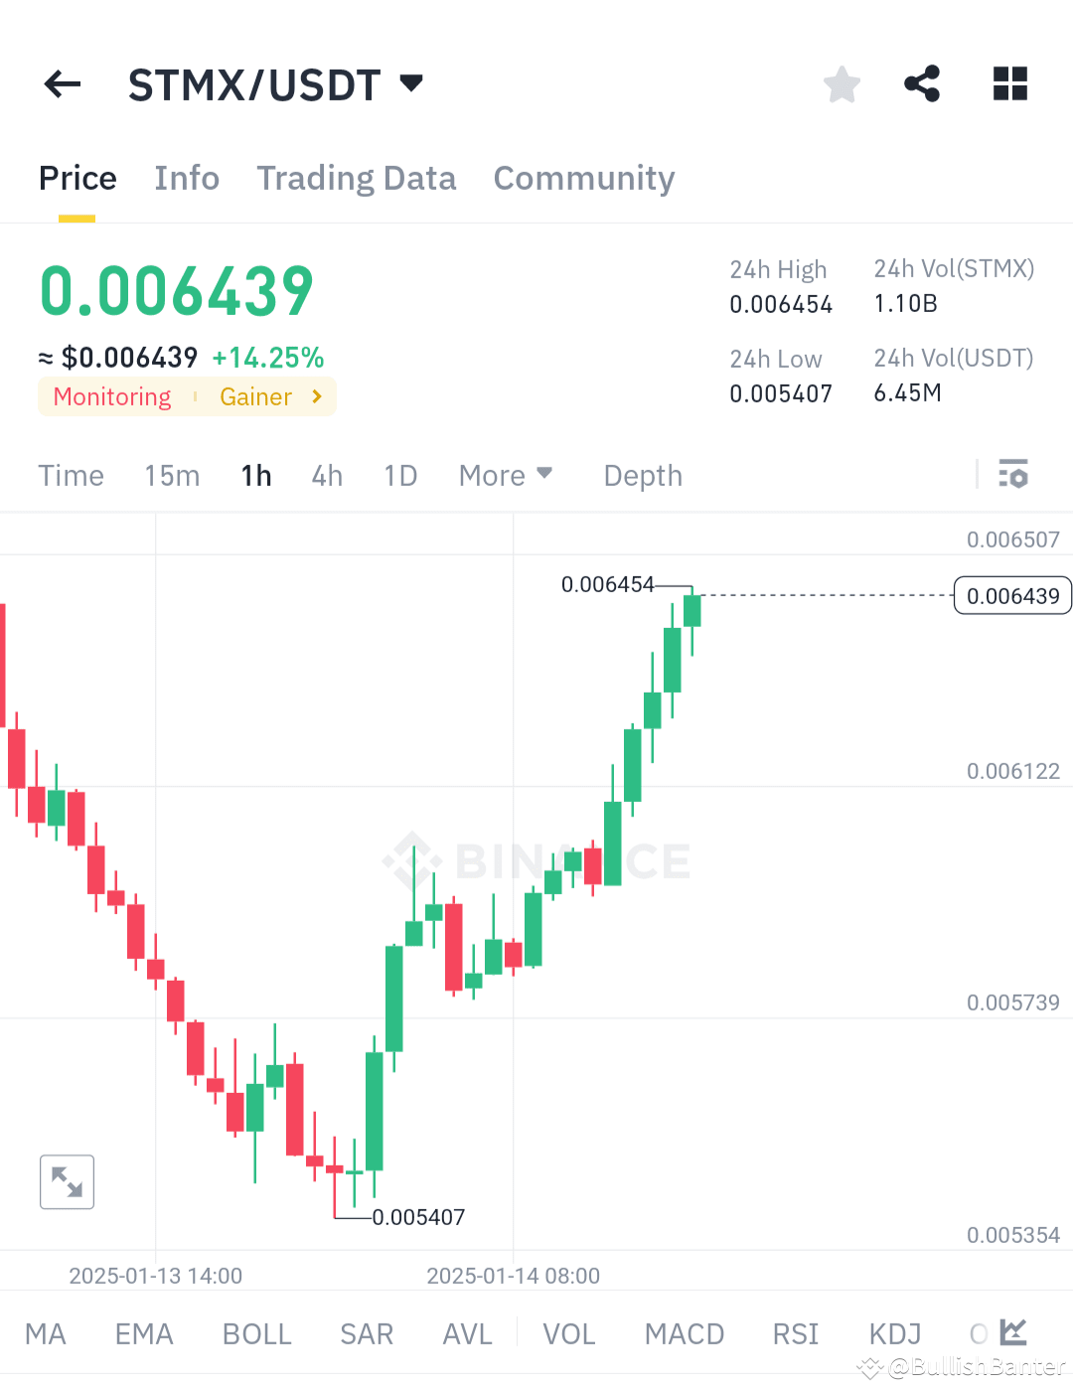The width and height of the screenshot is (1073, 1389).
Task: Open the STMX/USDT pair selector dropdown
Action: pos(278,84)
